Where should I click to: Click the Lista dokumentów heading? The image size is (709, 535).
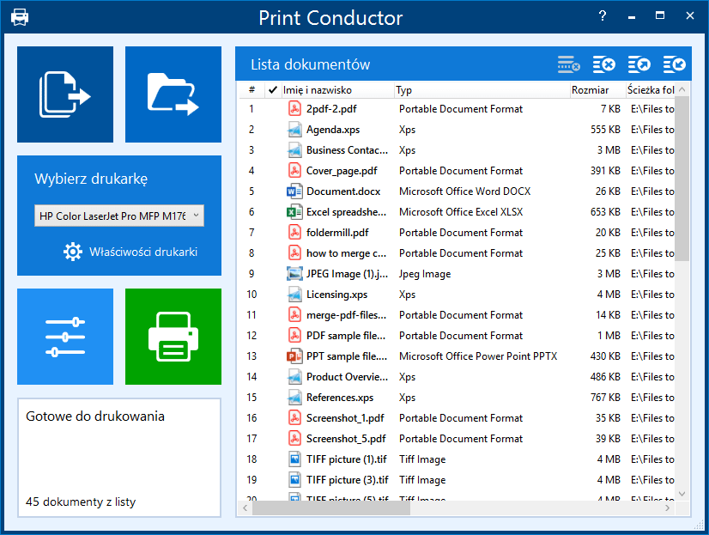pos(310,64)
